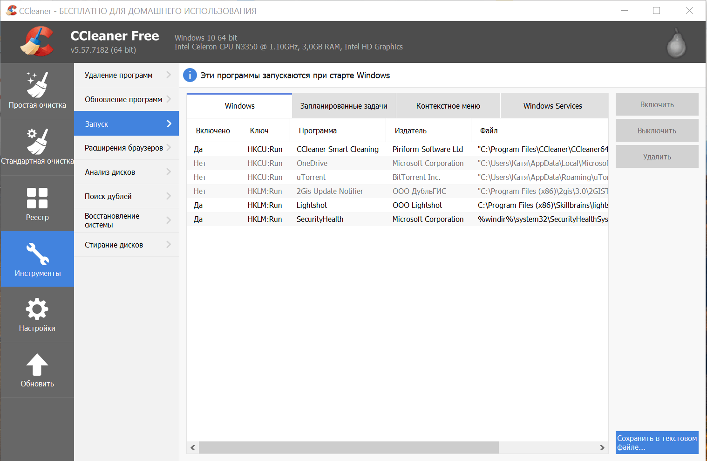The height and width of the screenshot is (461, 707).
Task: Open Поиск дублей menu item
Action: pyautogui.click(x=126, y=196)
